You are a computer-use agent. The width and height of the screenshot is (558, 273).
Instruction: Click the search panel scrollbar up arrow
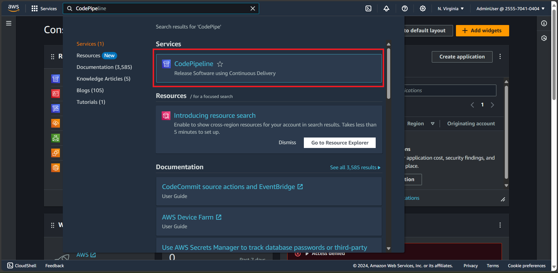(x=388, y=44)
